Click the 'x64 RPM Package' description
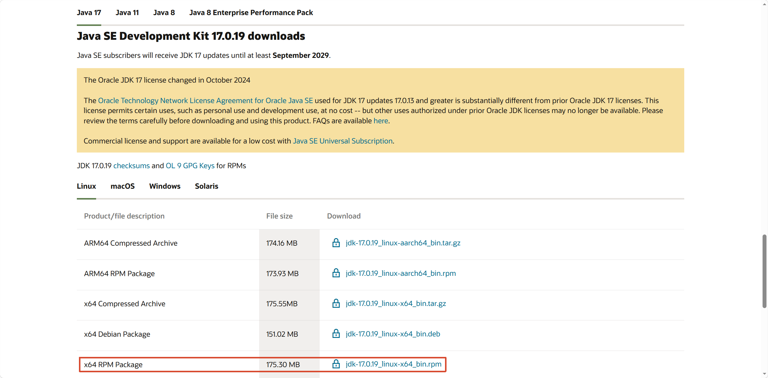The width and height of the screenshot is (768, 378). pos(113,365)
